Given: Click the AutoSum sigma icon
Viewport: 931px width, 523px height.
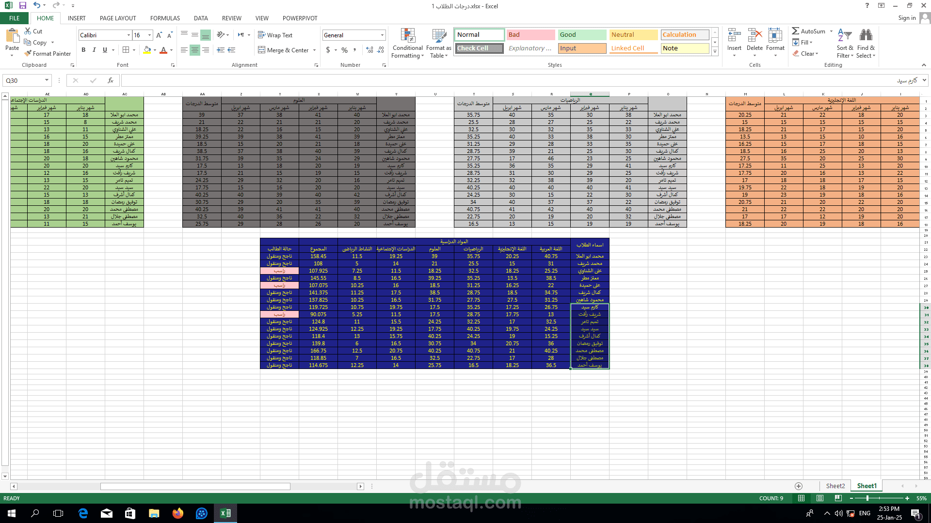Looking at the screenshot, I should [795, 31].
